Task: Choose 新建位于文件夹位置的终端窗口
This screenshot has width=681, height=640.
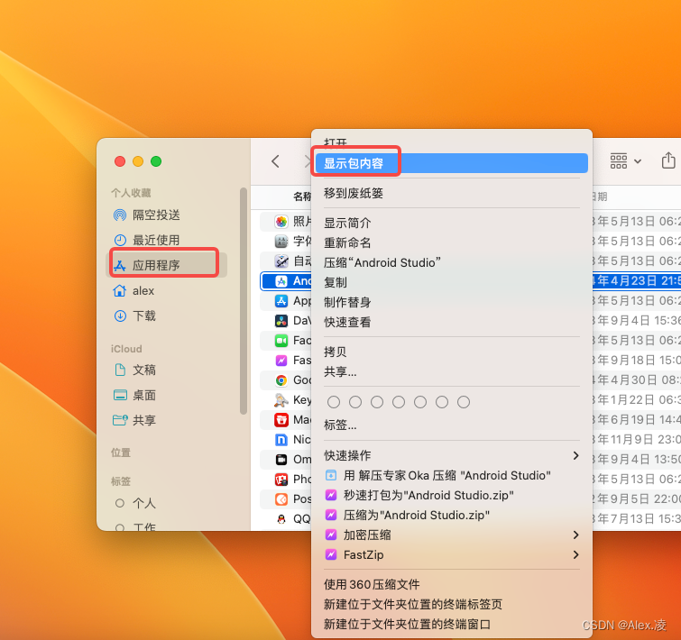Action: coord(452,625)
